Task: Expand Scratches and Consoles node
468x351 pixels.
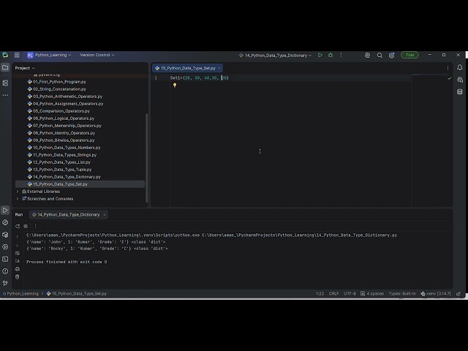Action: pos(18,198)
